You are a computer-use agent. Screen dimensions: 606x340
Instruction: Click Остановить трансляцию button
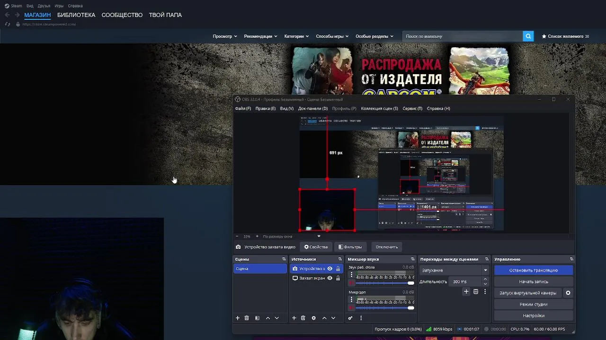[534, 270]
